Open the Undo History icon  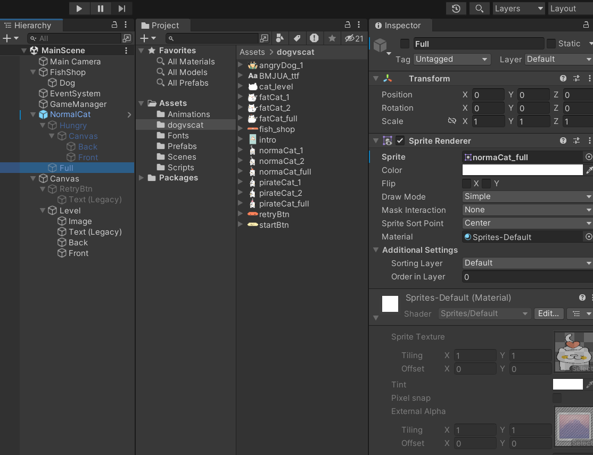pos(456,9)
